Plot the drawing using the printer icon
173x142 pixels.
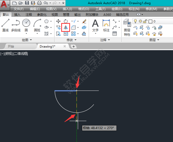[x=39, y=3]
